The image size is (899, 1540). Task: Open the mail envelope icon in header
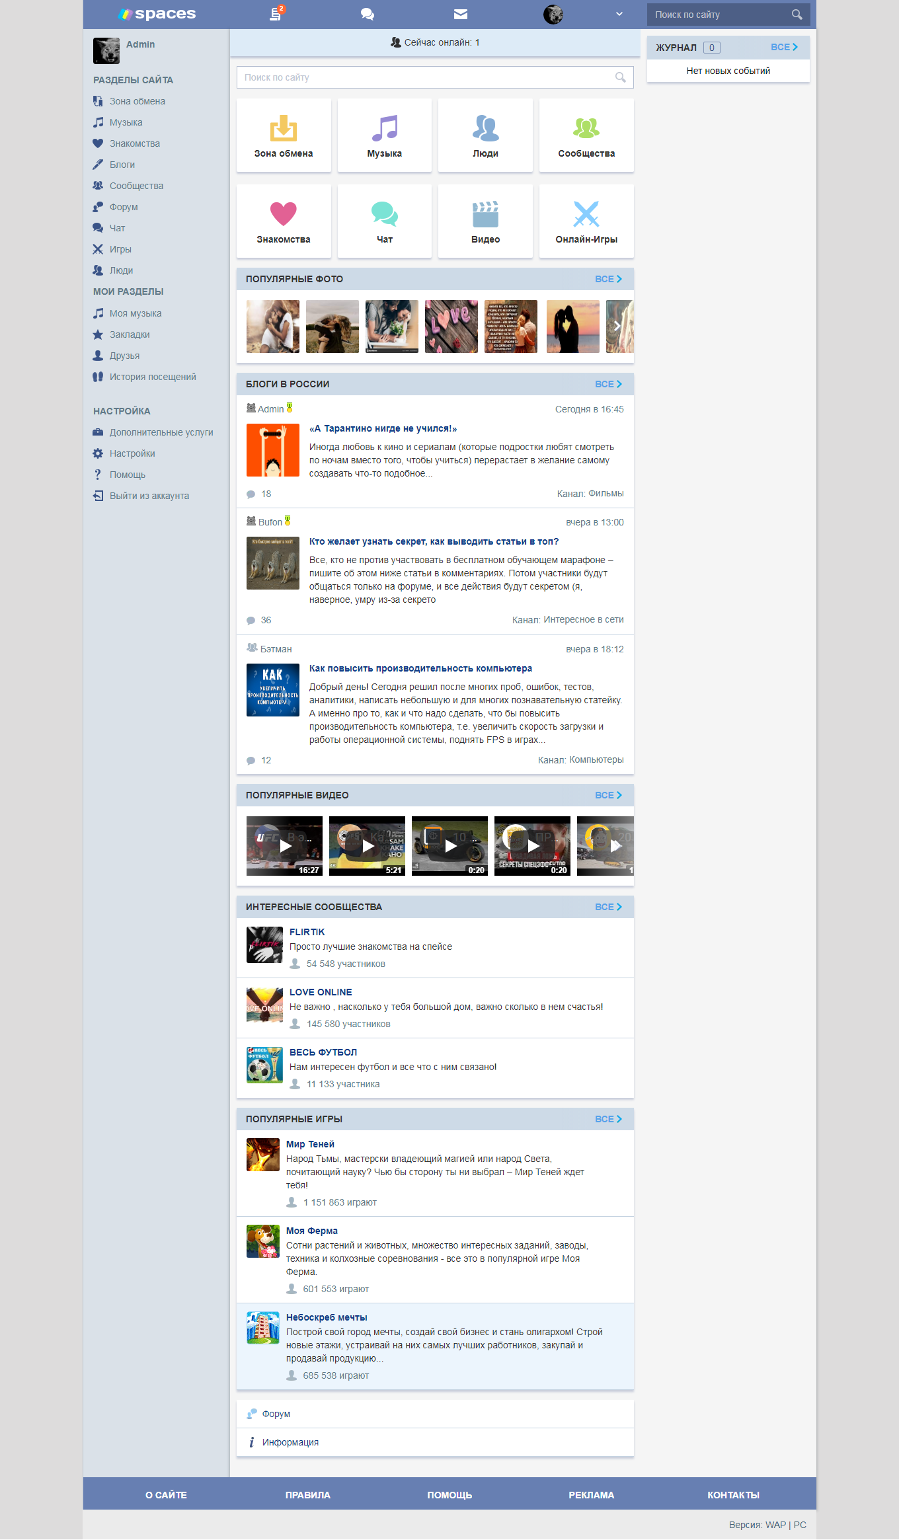[x=461, y=14]
